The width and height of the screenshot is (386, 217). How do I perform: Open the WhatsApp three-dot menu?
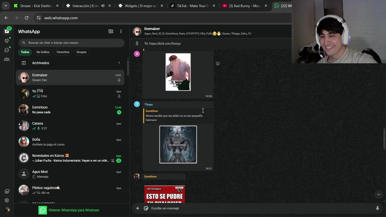click(x=121, y=31)
